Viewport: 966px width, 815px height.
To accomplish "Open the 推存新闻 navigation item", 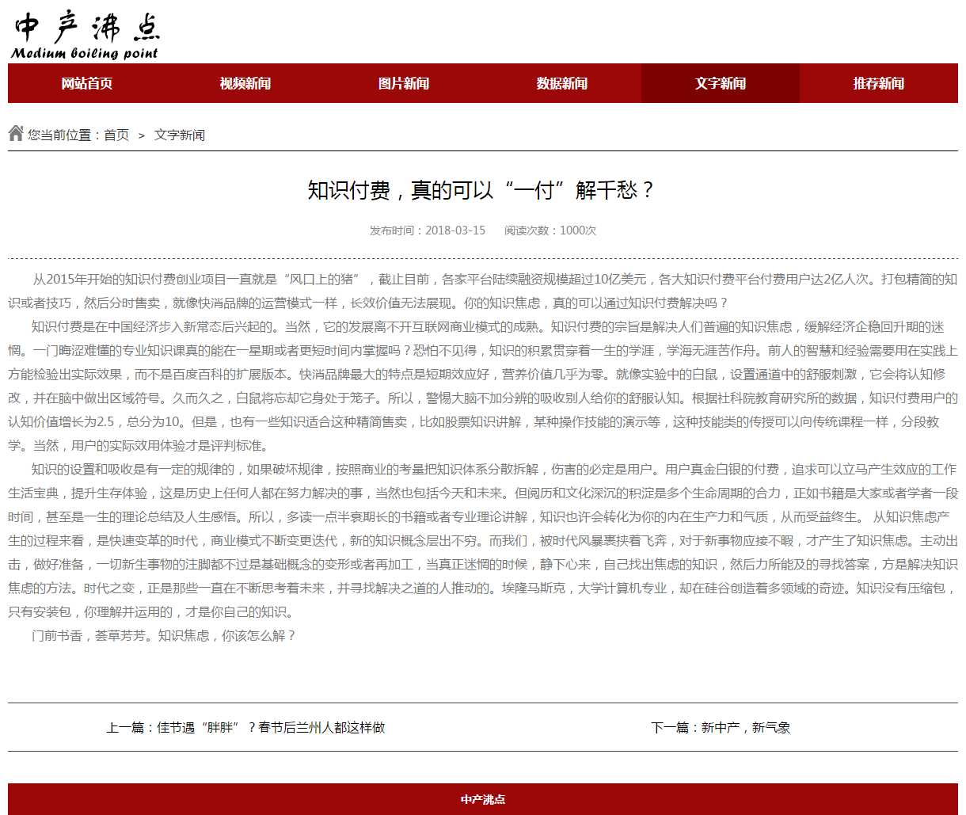I will 879,83.
